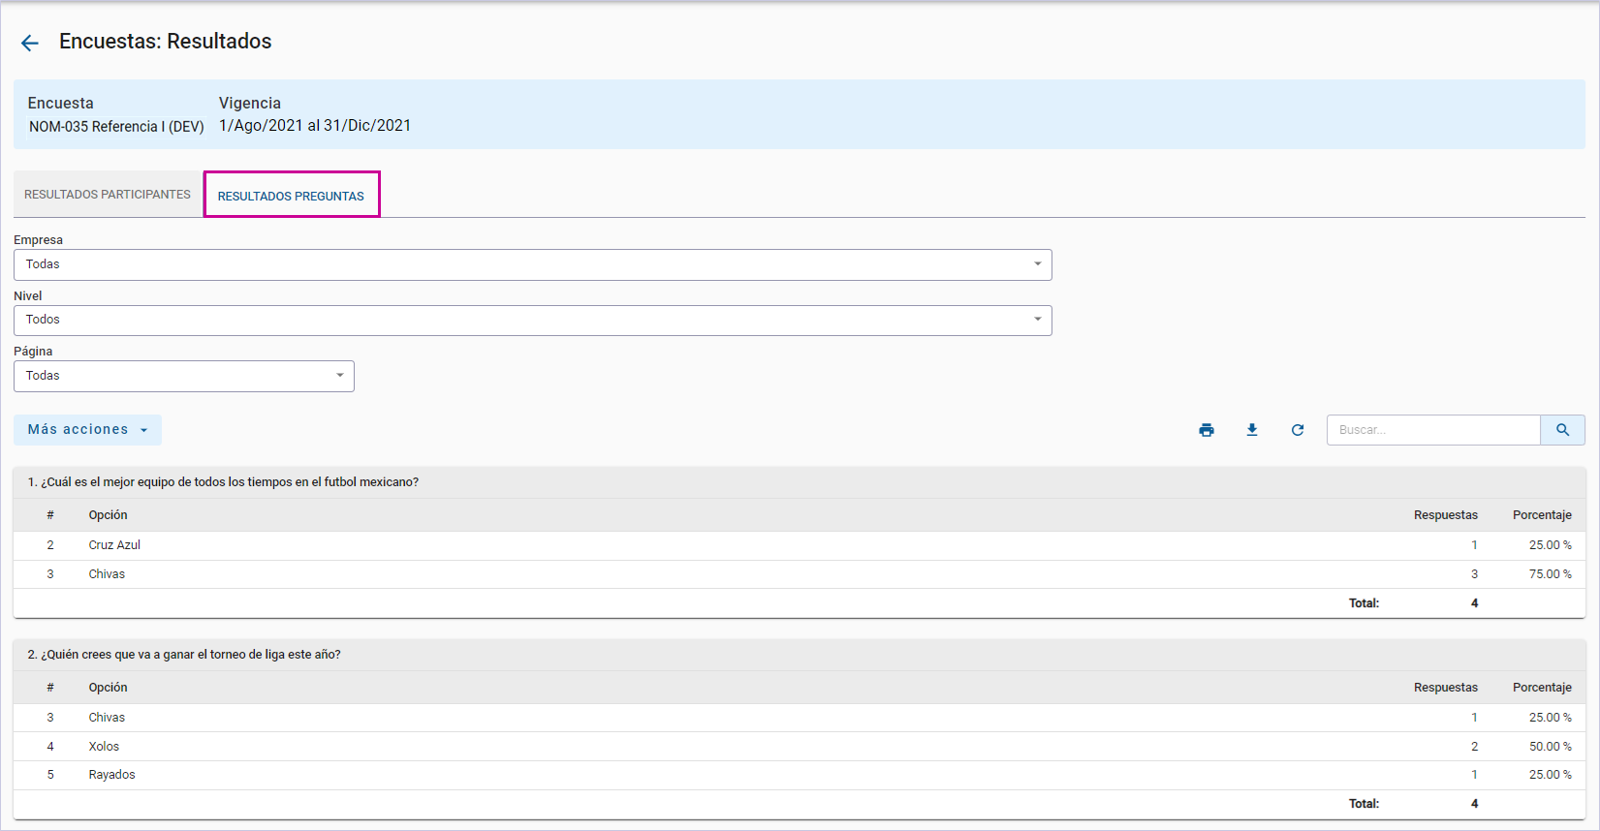
Task: Click Porcentaje column header in question 2
Action: coord(1541,688)
